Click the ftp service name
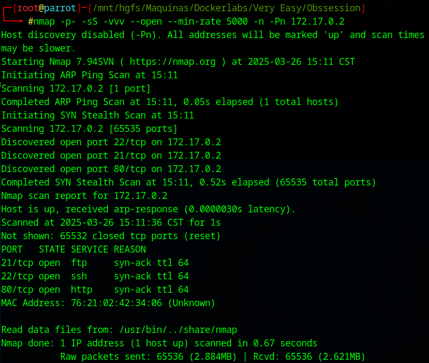 point(79,263)
